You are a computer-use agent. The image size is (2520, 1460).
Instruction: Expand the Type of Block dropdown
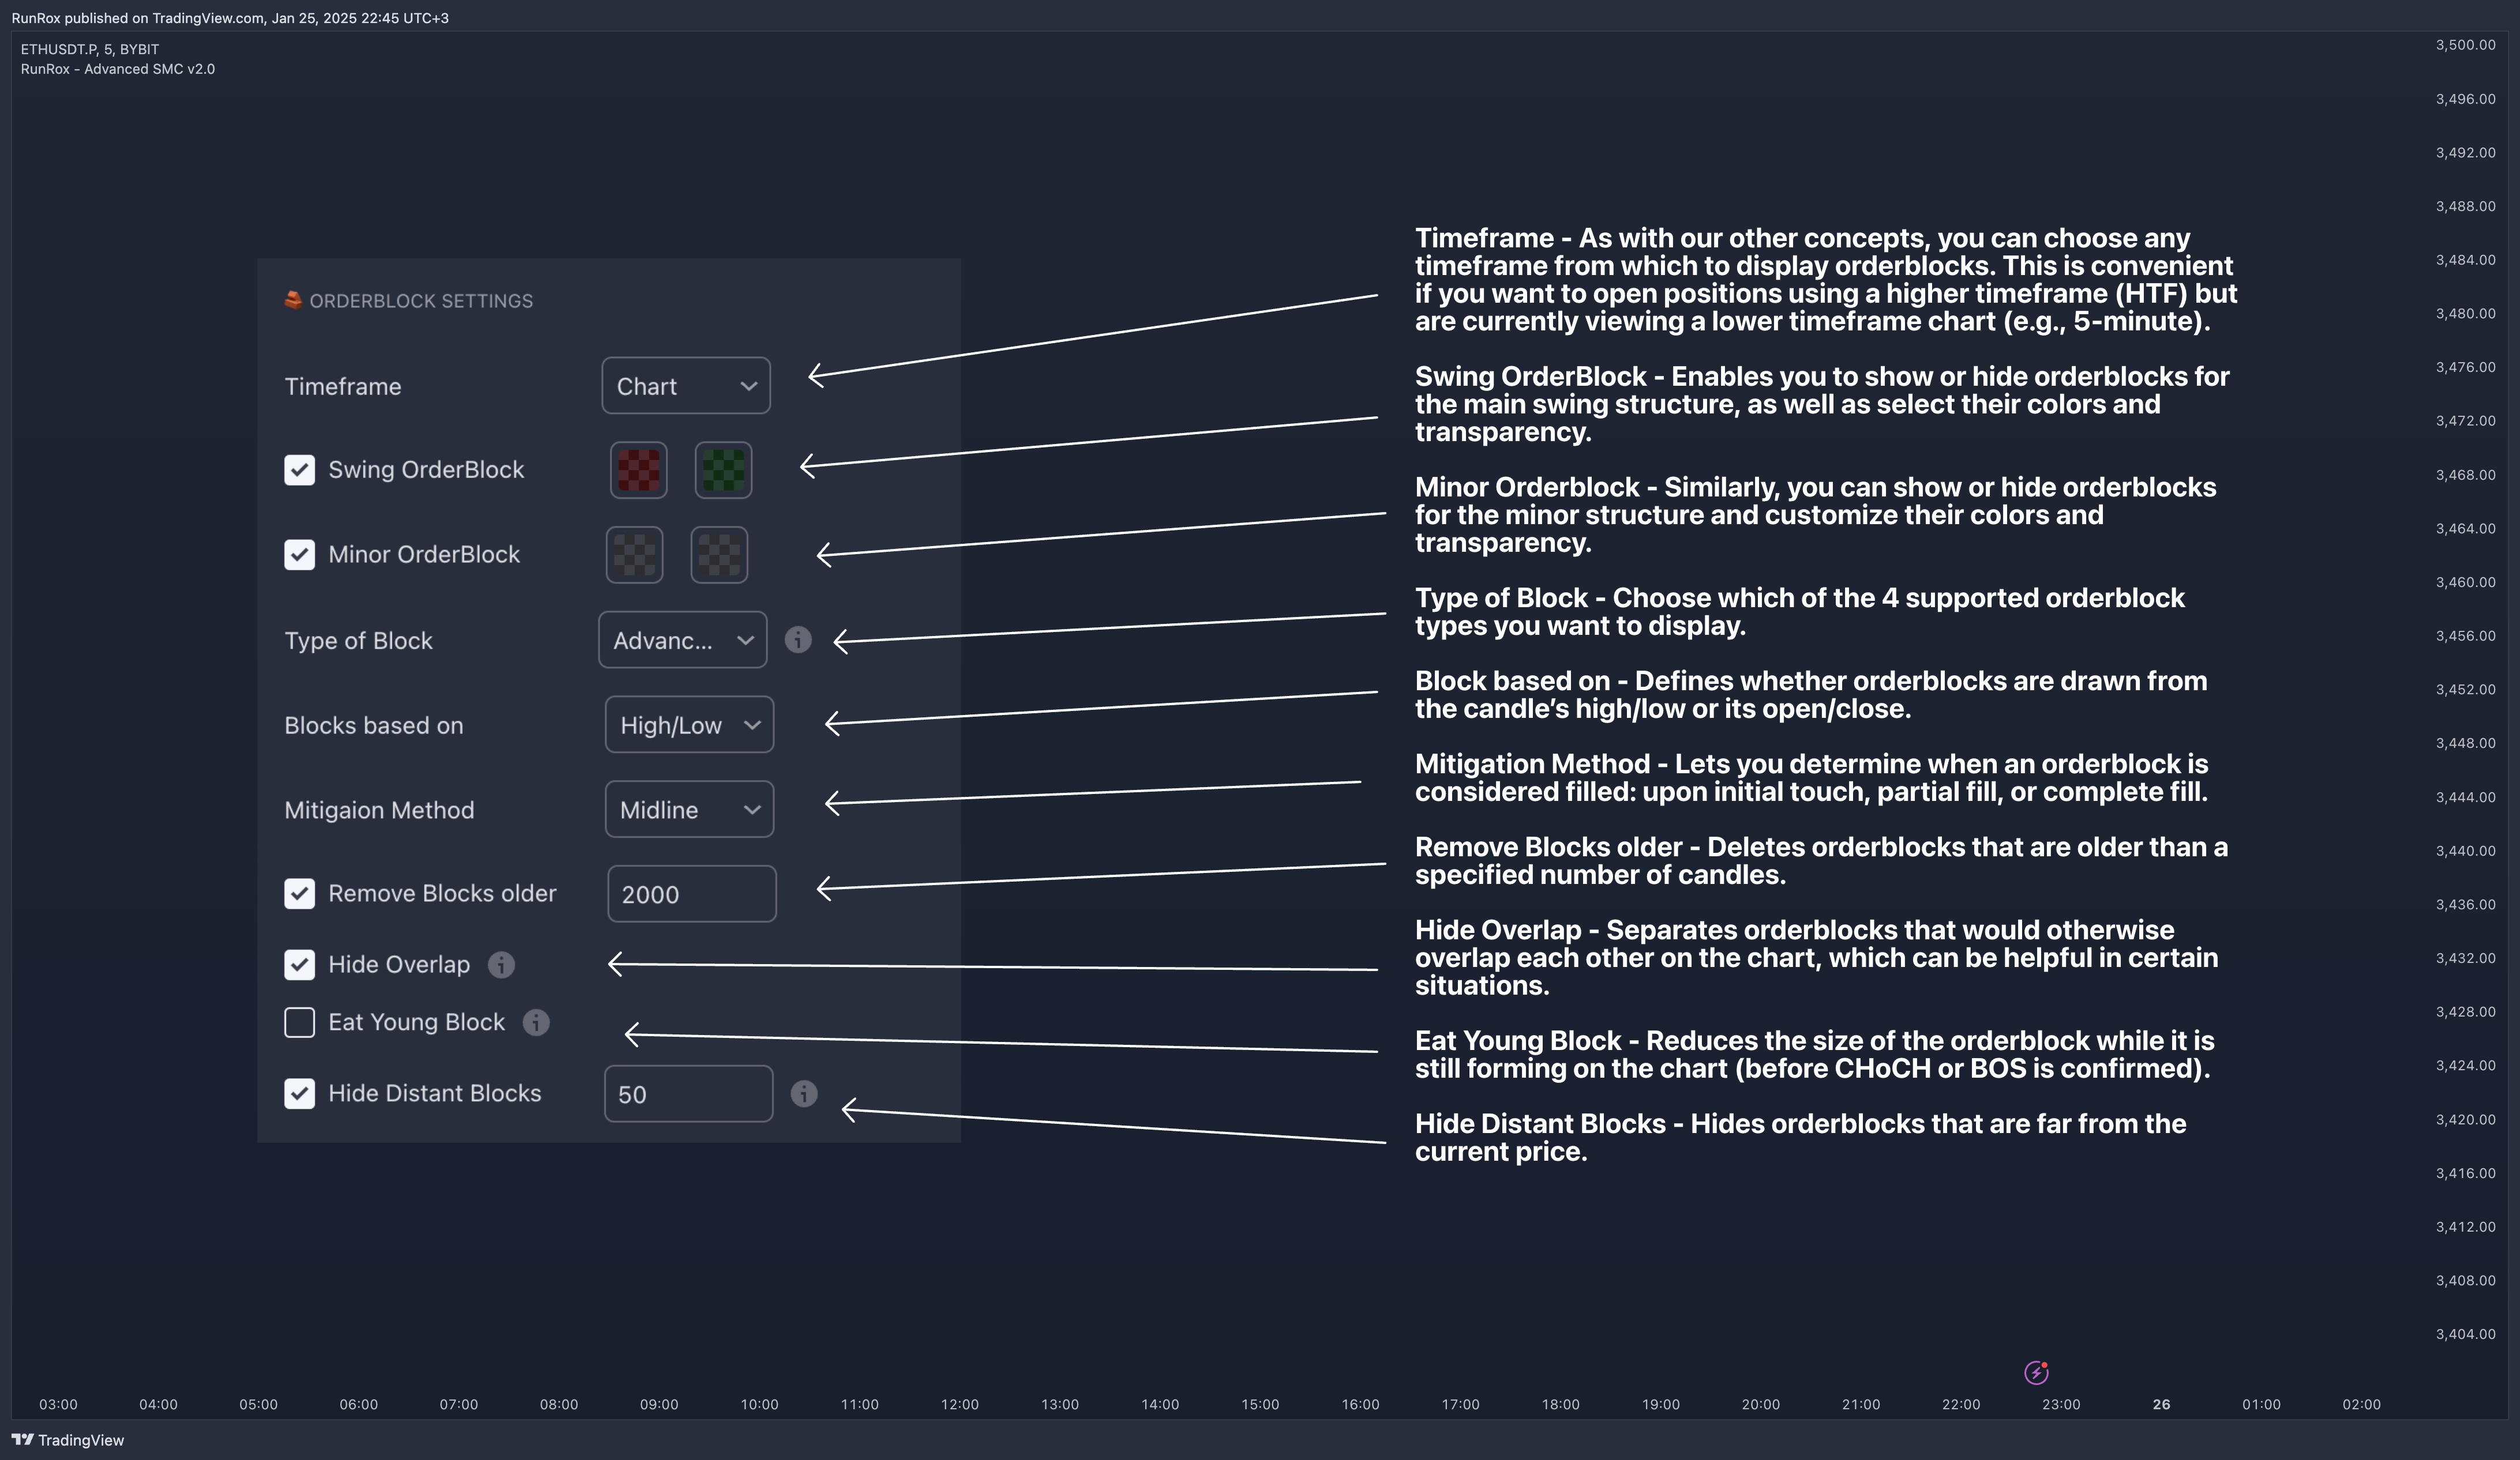682,639
